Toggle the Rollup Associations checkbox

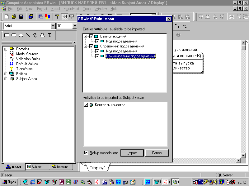pos(86,153)
